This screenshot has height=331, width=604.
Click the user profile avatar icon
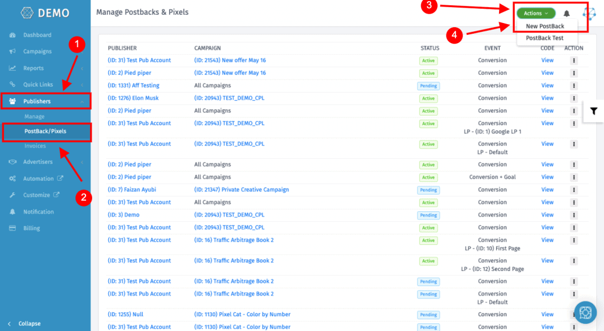[x=589, y=13]
